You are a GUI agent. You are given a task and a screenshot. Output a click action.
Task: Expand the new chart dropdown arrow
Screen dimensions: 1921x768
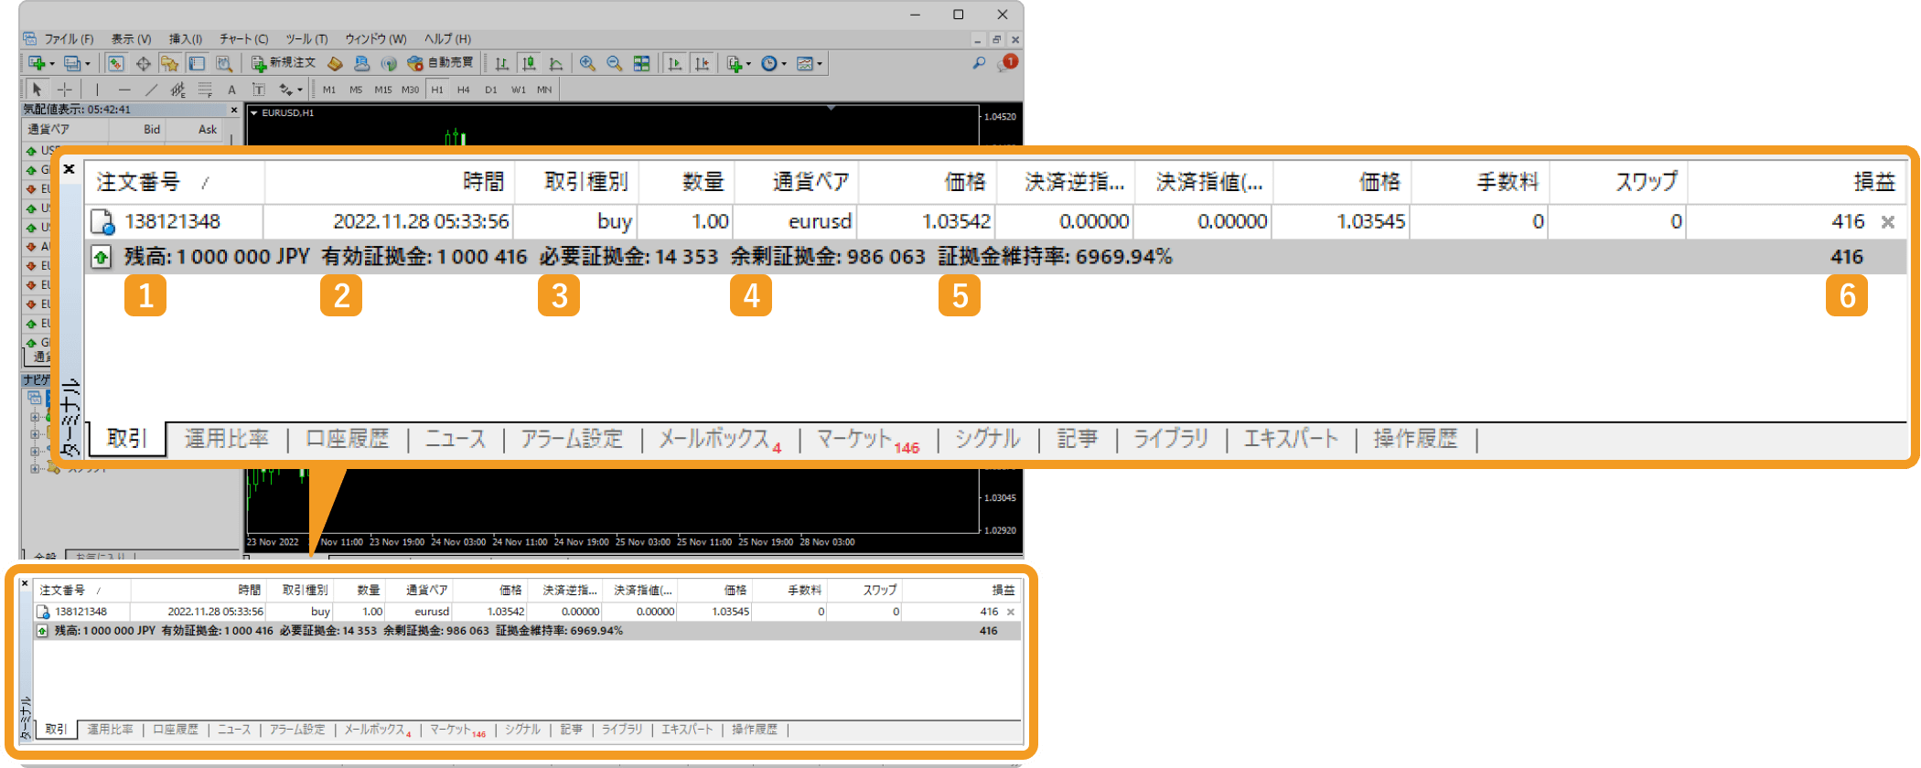52,64
